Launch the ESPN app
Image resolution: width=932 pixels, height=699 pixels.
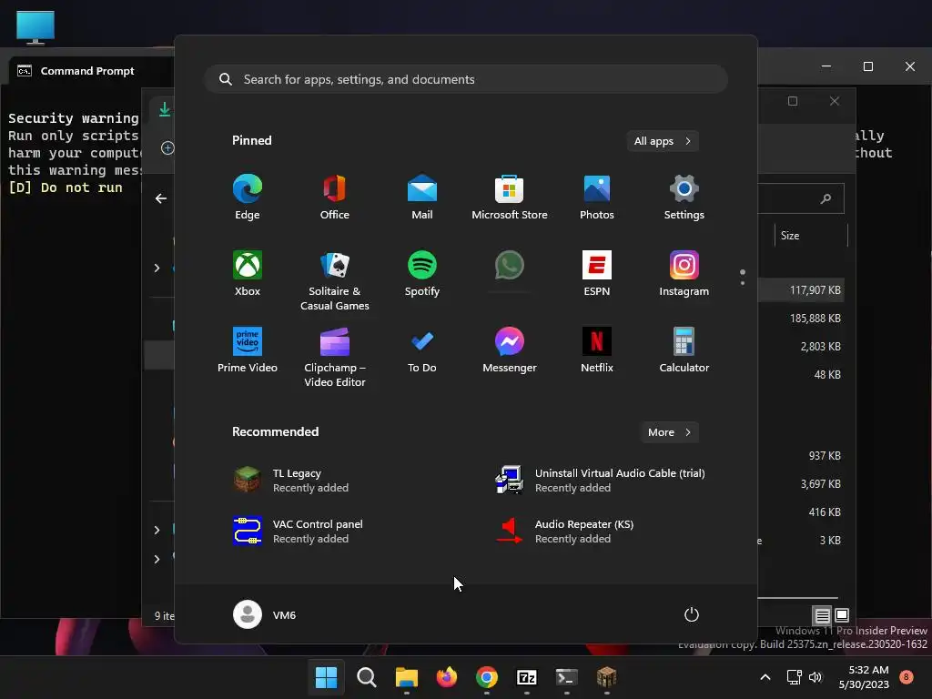pyautogui.click(x=597, y=274)
